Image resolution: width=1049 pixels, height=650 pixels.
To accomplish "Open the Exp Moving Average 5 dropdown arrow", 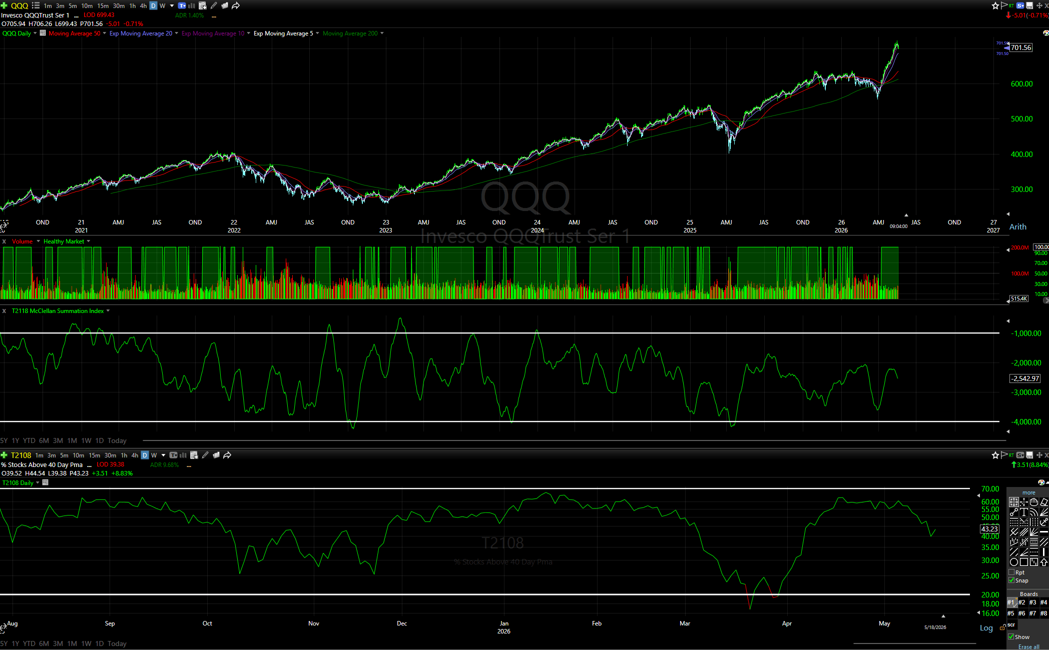I will coord(317,33).
